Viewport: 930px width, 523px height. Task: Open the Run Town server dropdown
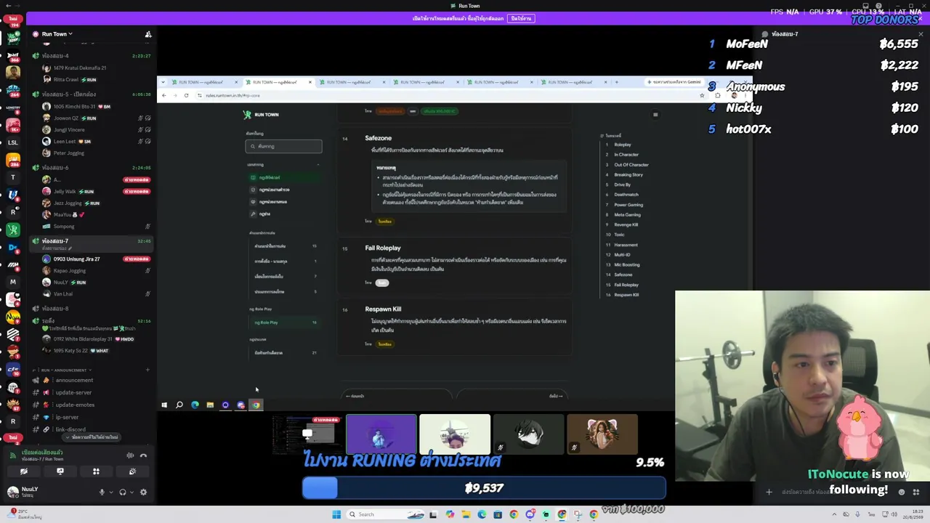tap(57, 34)
